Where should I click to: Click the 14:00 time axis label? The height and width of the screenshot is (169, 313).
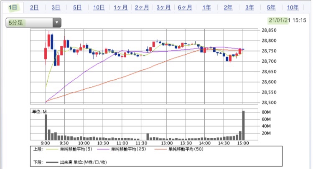[x=205, y=143]
